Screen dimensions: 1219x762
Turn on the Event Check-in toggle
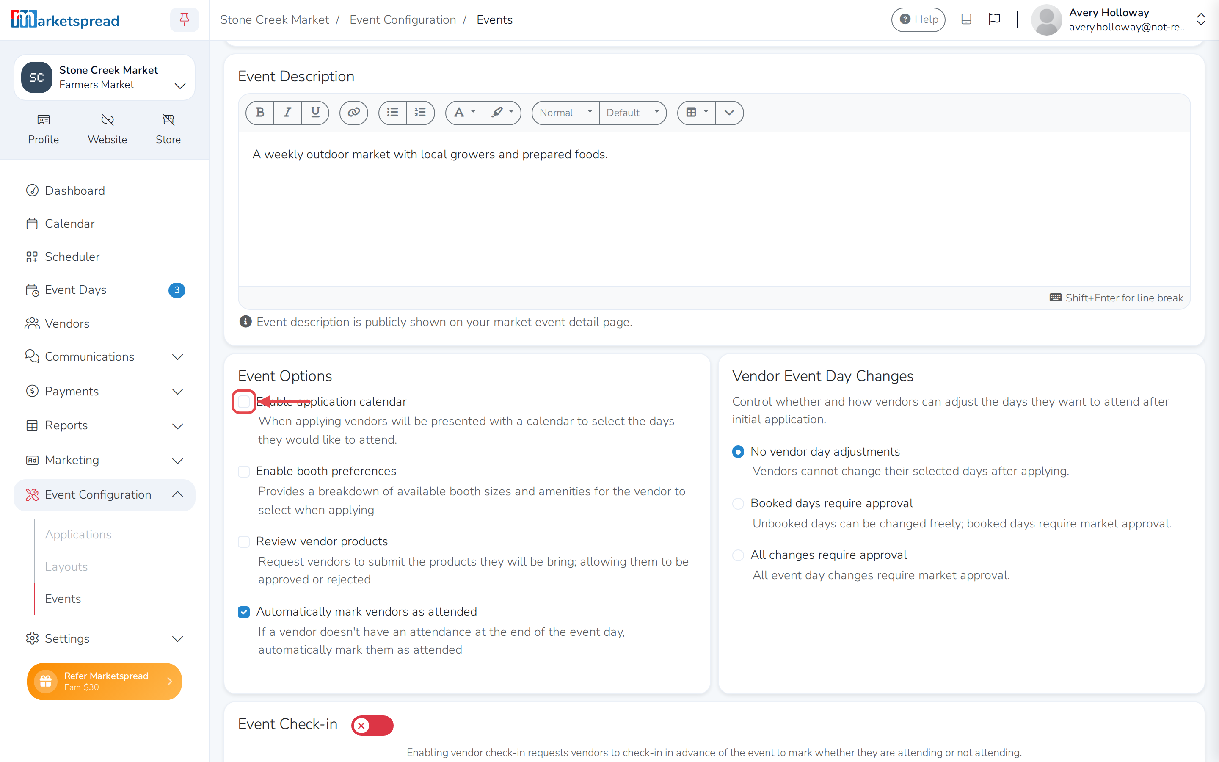coord(372,725)
